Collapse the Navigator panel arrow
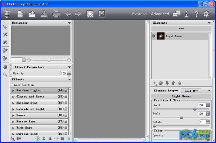 point(69,23)
